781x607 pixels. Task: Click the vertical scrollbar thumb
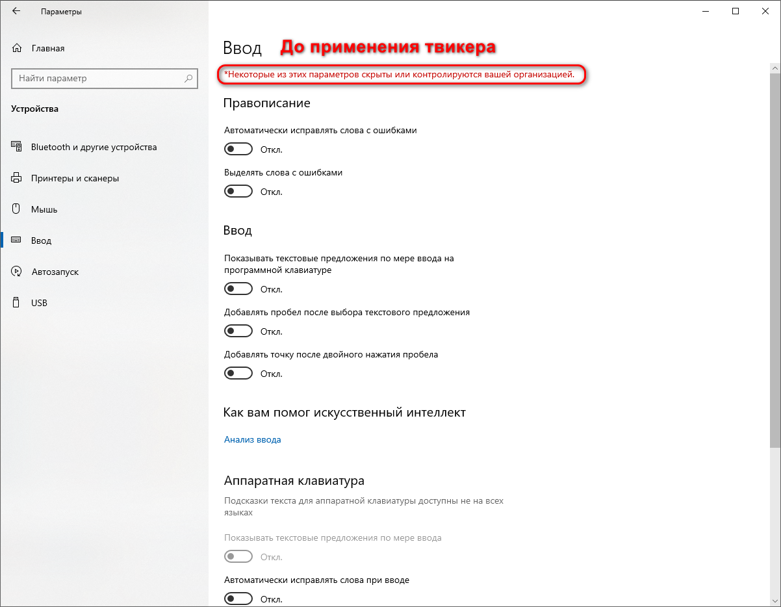(775, 260)
